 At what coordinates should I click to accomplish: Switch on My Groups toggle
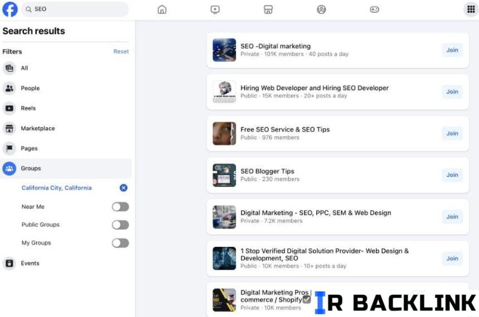(120, 243)
